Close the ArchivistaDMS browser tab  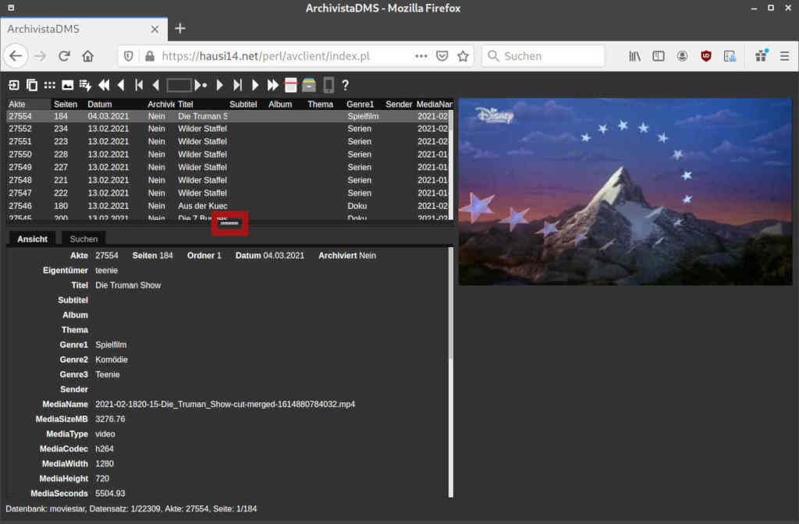click(x=155, y=30)
